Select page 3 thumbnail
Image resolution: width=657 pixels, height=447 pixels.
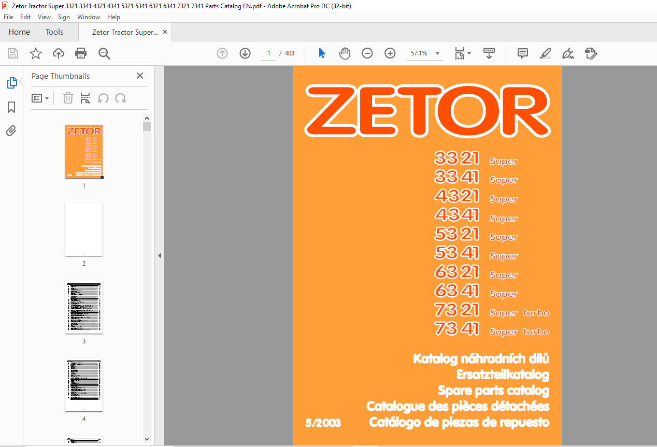point(84,307)
